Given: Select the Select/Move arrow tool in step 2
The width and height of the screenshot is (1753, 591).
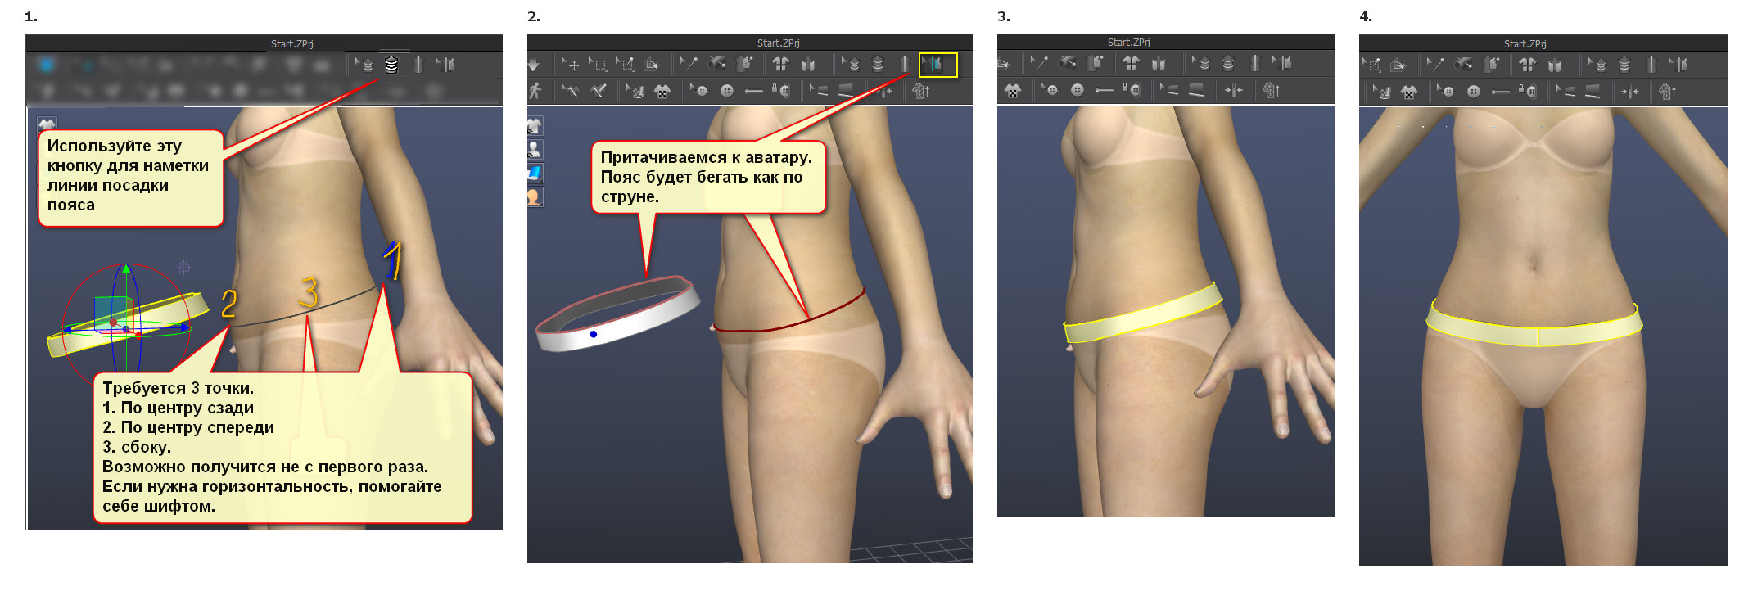Looking at the screenshot, I should 571,64.
